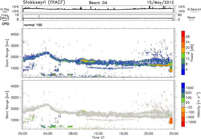Click the '18' frequency axis tick
The image size is (201, 139).
[x=17, y=15]
